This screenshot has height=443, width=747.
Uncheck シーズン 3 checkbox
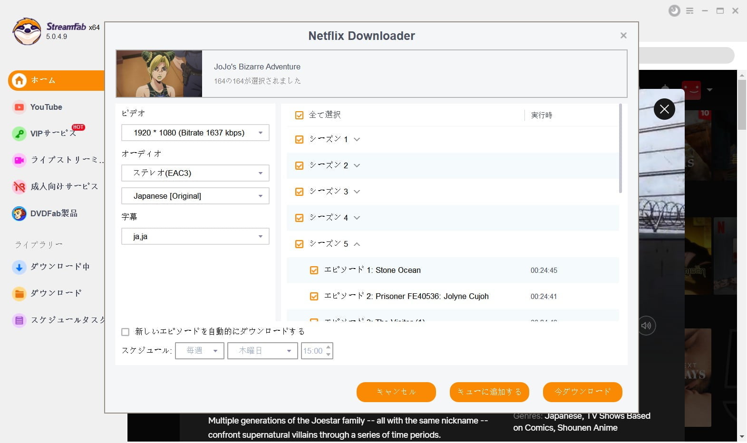[x=299, y=192]
